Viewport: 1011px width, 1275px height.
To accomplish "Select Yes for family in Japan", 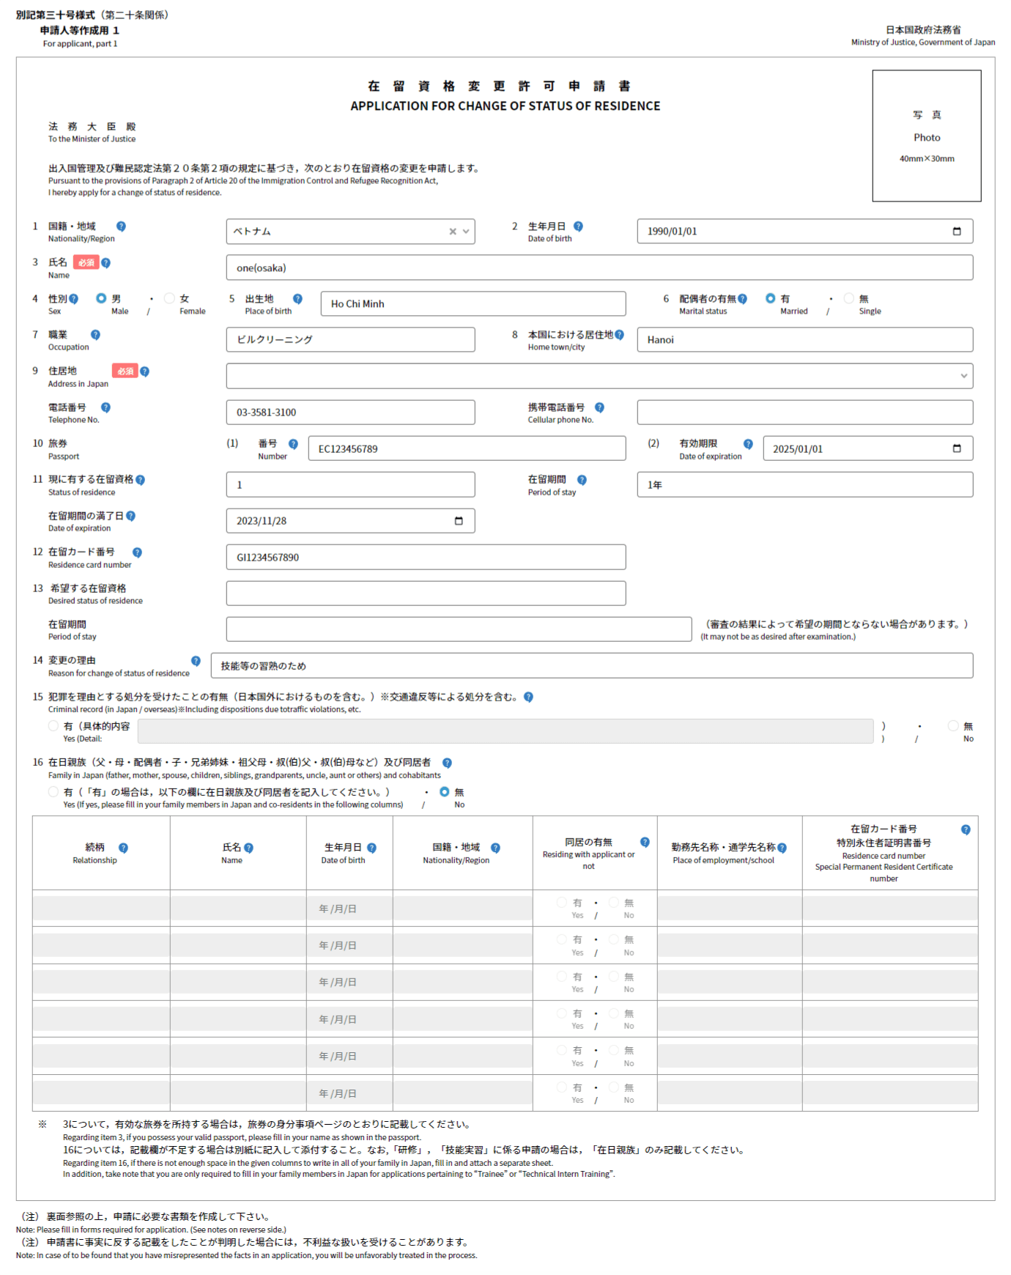I will [x=53, y=792].
